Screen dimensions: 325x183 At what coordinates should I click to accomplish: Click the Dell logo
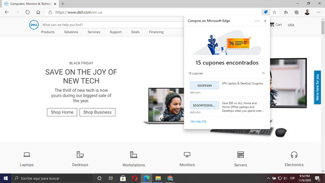34,25
